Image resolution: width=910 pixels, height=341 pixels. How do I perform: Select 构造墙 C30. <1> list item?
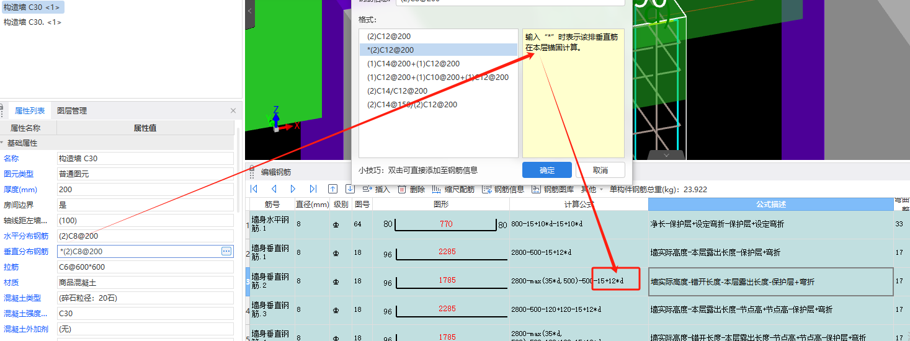(x=32, y=22)
